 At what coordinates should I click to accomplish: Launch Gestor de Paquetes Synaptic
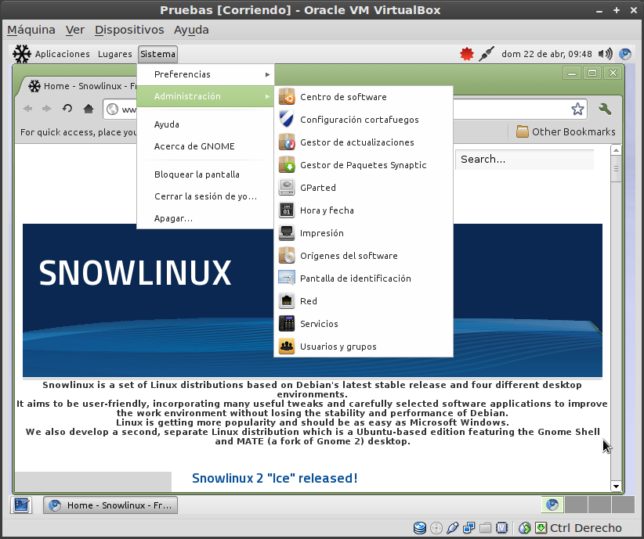[363, 165]
